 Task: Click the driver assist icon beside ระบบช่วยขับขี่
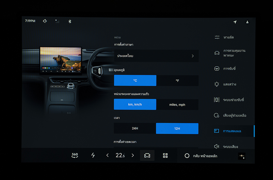click(x=216, y=100)
